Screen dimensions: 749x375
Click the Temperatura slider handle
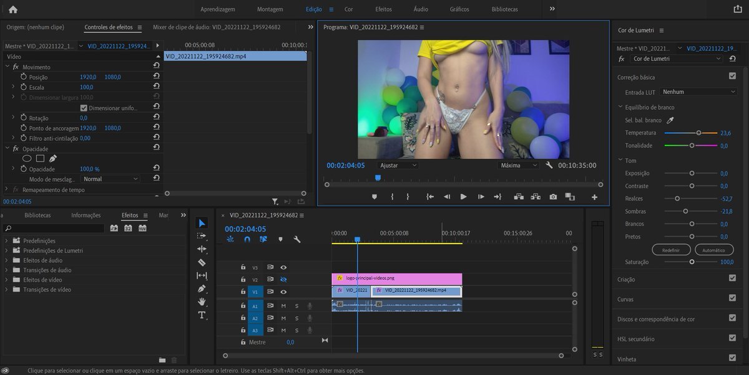[698, 133]
